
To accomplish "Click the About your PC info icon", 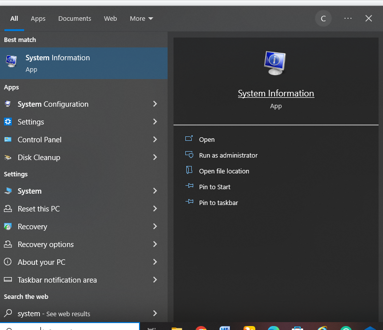I will tap(8, 262).
